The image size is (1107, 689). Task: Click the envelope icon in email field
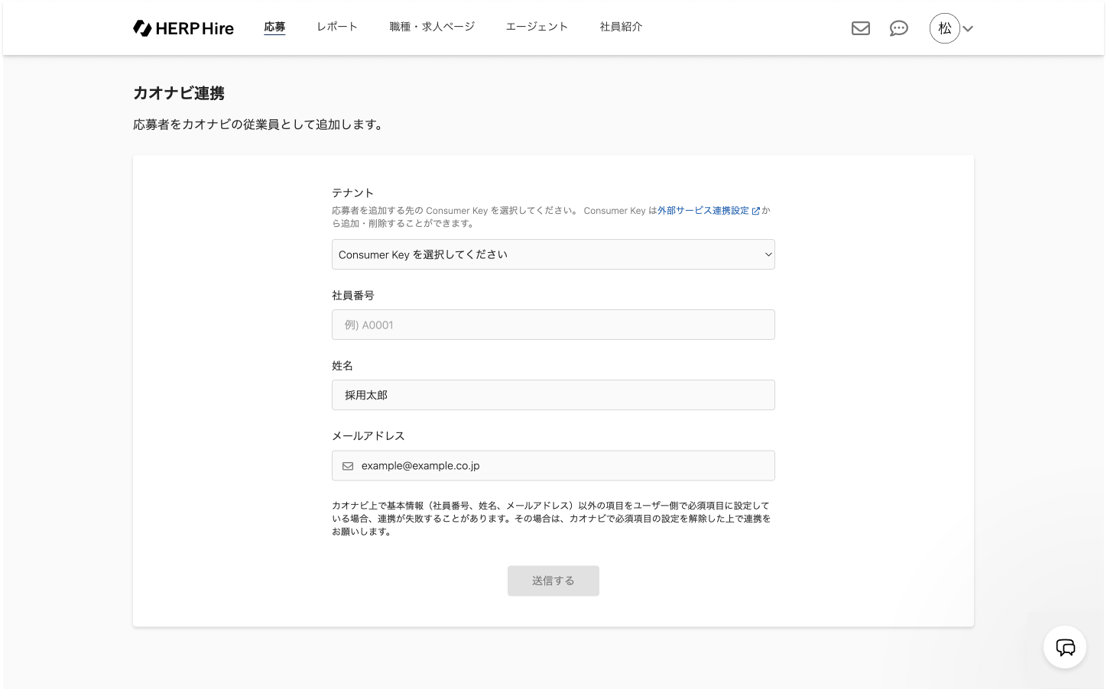[348, 466]
